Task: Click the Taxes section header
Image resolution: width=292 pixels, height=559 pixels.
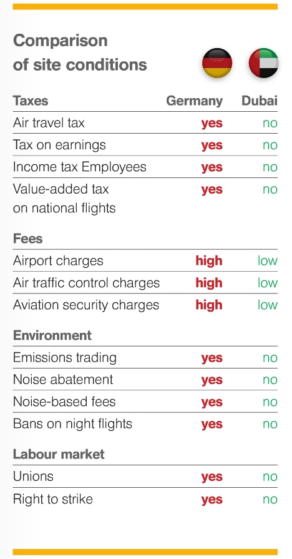Action: (x=31, y=101)
